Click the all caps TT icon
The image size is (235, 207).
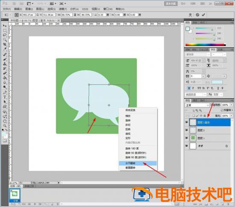pyautogui.click(x=199, y=88)
